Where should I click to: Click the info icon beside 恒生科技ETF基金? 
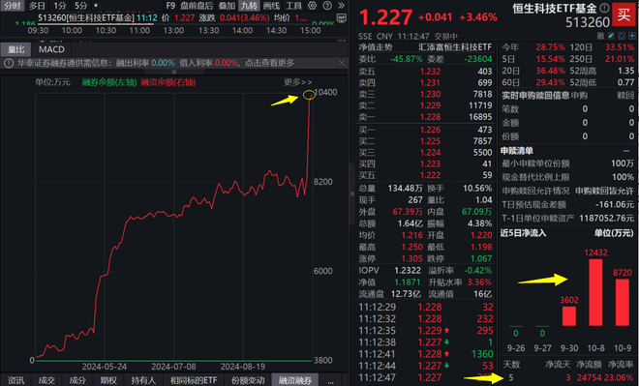pyautogui.click(x=605, y=8)
